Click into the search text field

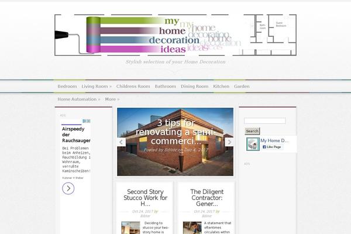(265, 121)
